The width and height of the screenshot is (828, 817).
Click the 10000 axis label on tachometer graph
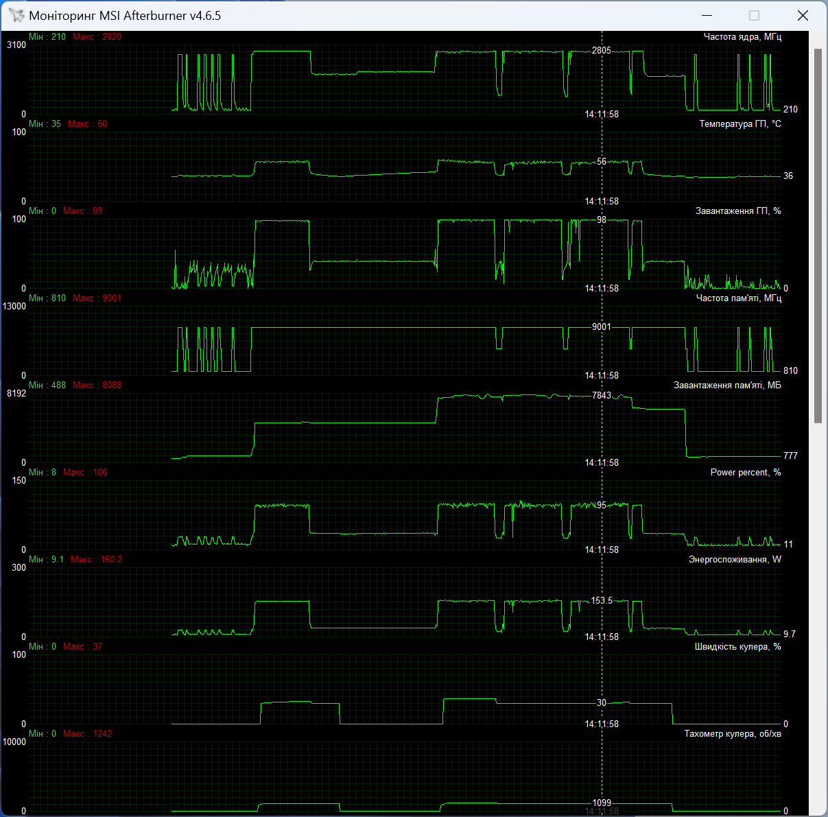(14, 742)
